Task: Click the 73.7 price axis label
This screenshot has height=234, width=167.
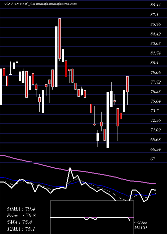Action: [154, 111]
